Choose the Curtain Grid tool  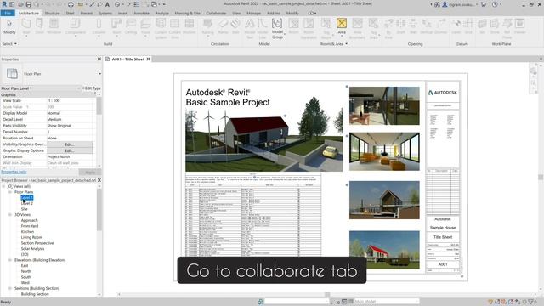click(x=175, y=28)
